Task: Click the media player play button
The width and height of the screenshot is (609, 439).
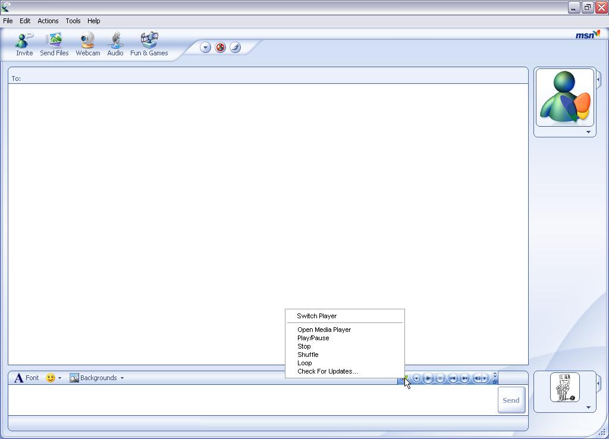Action: tap(428, 378)
